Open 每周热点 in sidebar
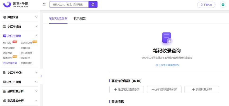Image resolution: width=229 pixels, height=106 pixels. pos(8,58)
